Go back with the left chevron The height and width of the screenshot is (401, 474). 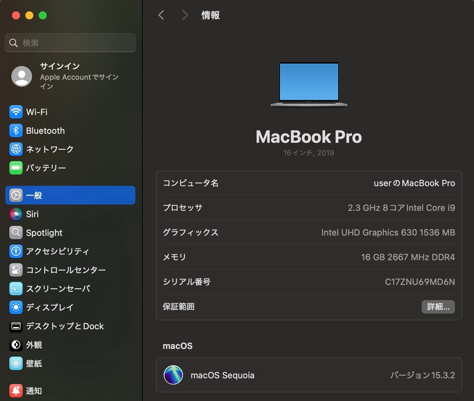click(x=161, y=15)
